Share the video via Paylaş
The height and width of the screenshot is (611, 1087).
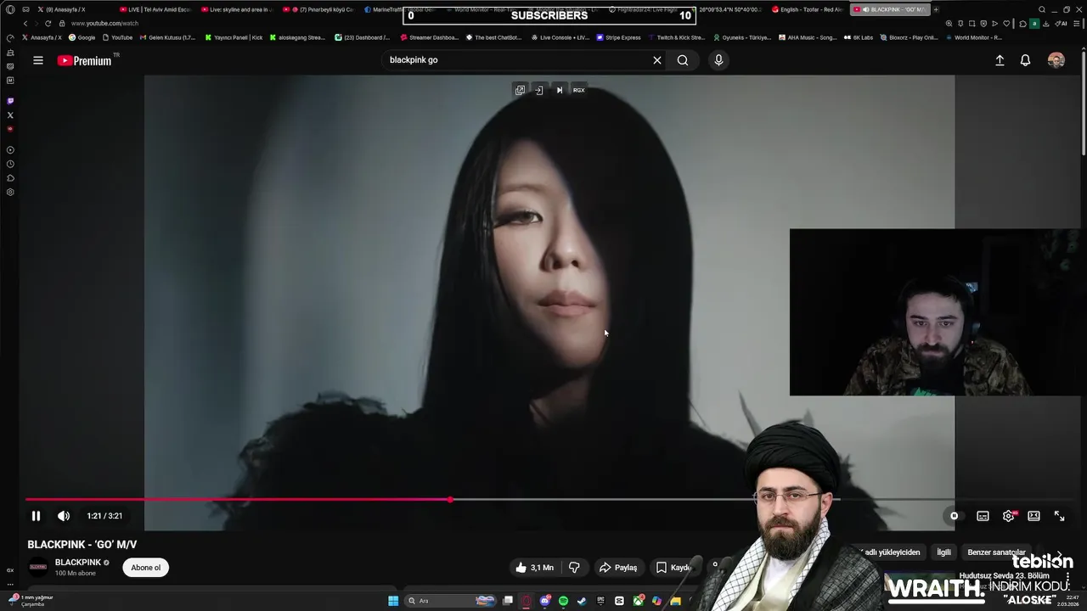618,568
